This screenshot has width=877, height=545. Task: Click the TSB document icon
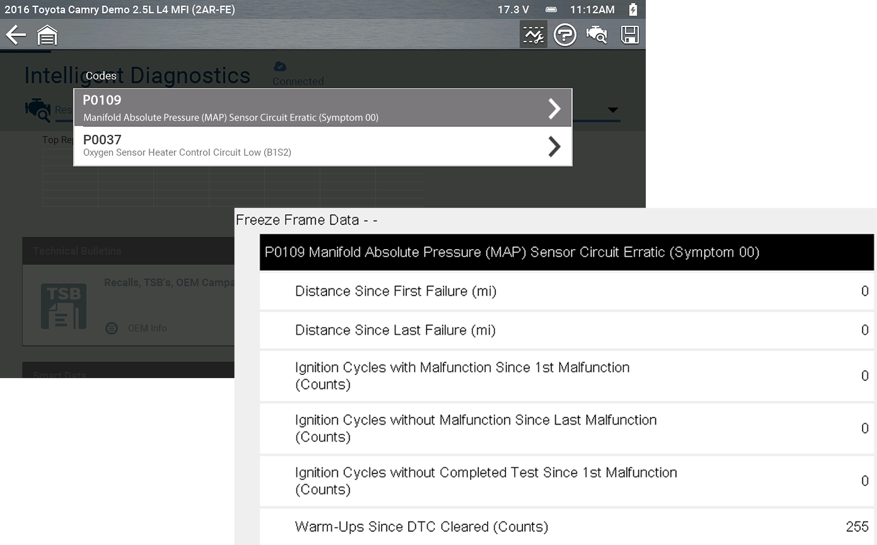(x=64, y=306)
